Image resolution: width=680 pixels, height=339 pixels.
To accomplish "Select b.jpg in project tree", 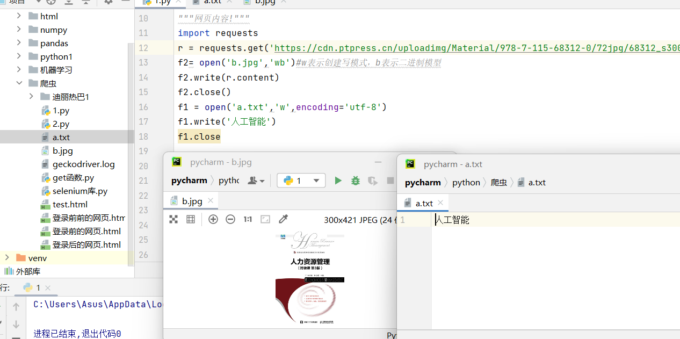I will [63, 150].
